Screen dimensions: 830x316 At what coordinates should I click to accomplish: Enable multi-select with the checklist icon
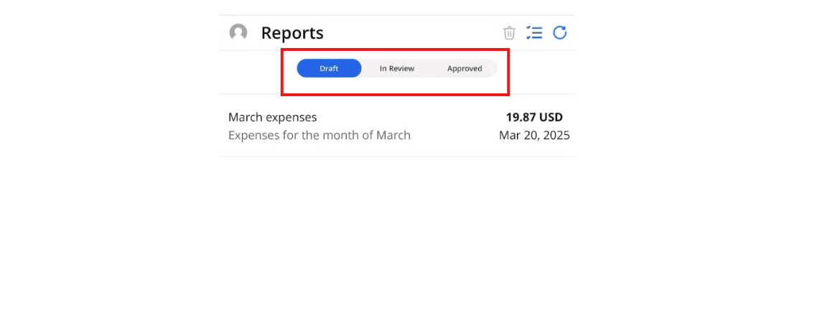tap(534, 32)
